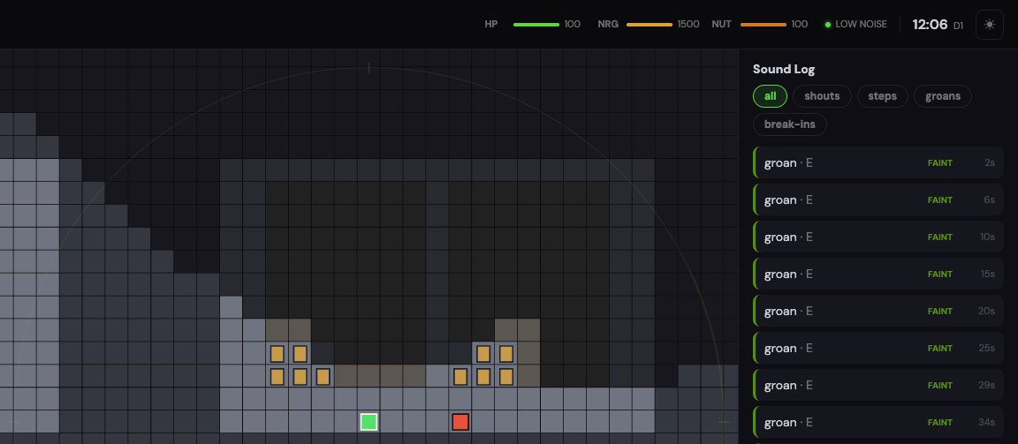Open the groan entry from 2s ago
1018x444 pixels.
(878, 162)
